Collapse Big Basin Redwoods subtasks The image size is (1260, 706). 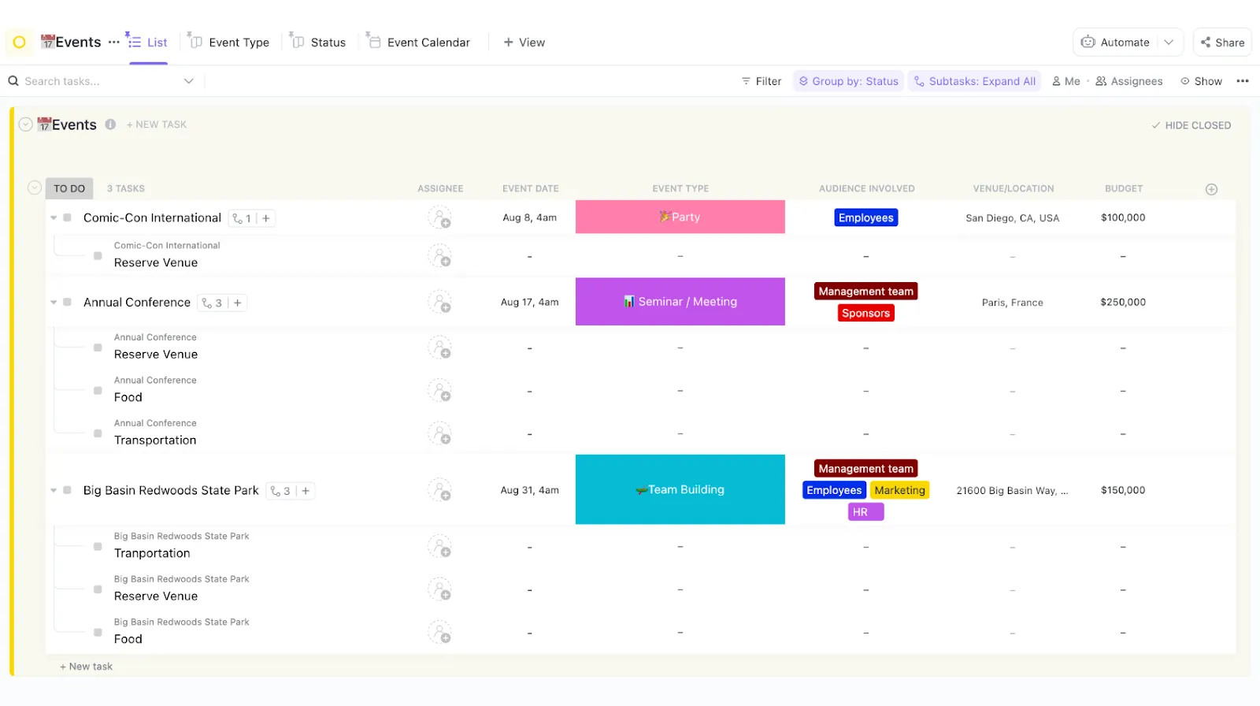[54, 490]
